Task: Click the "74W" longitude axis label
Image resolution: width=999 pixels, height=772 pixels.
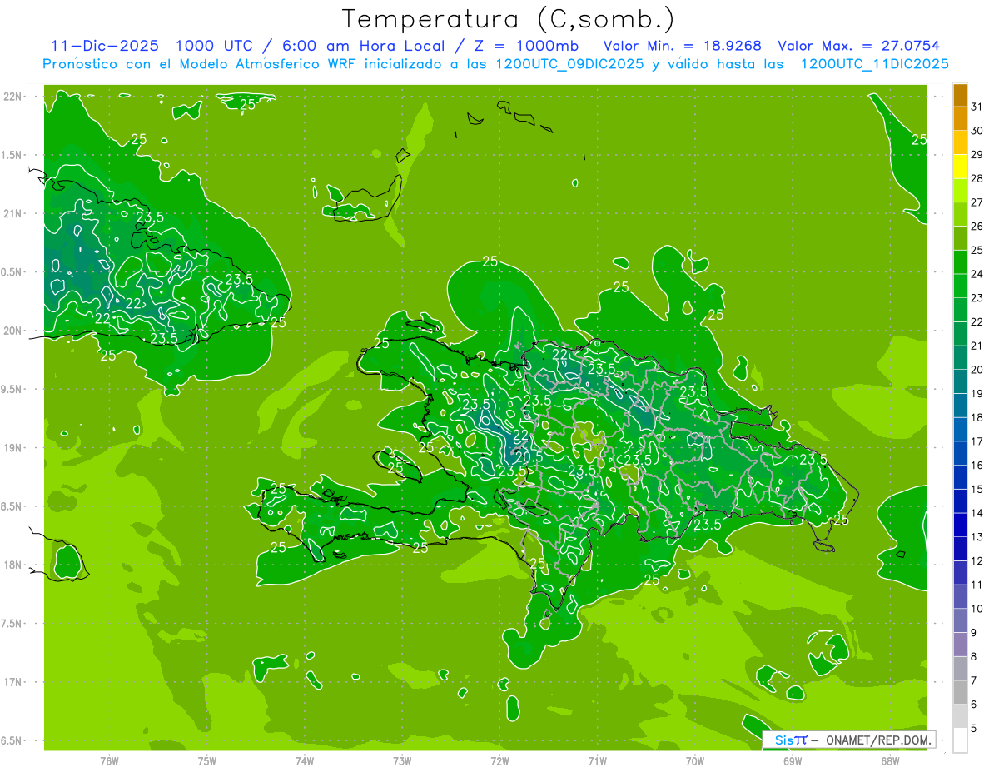Action: click(x=305, y=760)
